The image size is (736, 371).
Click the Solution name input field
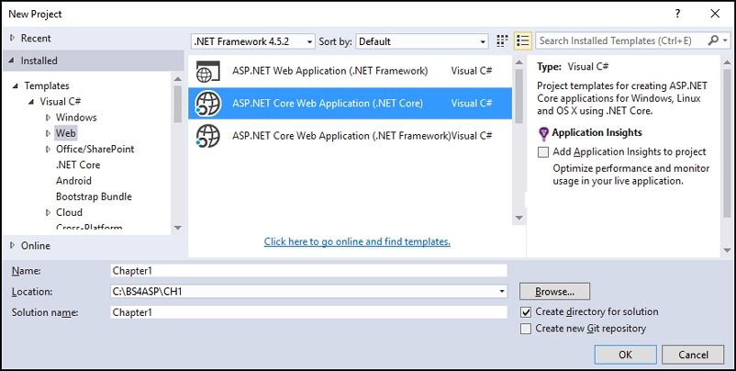(x=309, y=312)
